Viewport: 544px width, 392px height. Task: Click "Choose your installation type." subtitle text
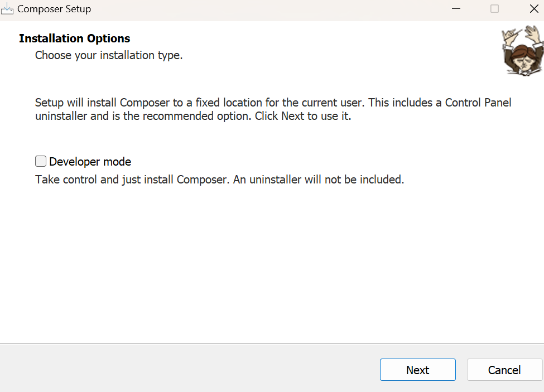(x=109, y=56)
